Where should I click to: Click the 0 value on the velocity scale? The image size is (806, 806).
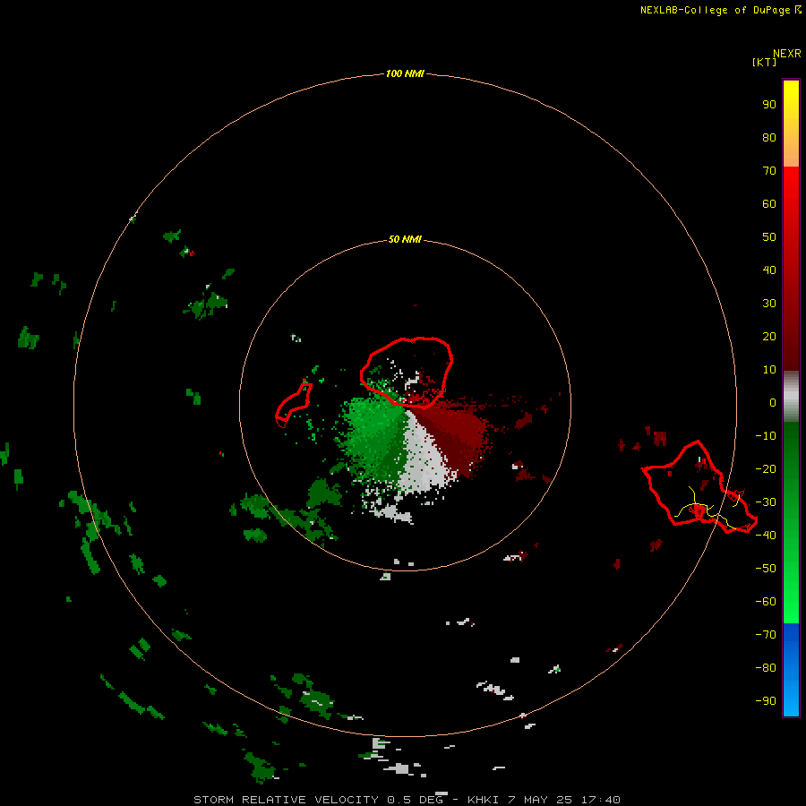772,403
